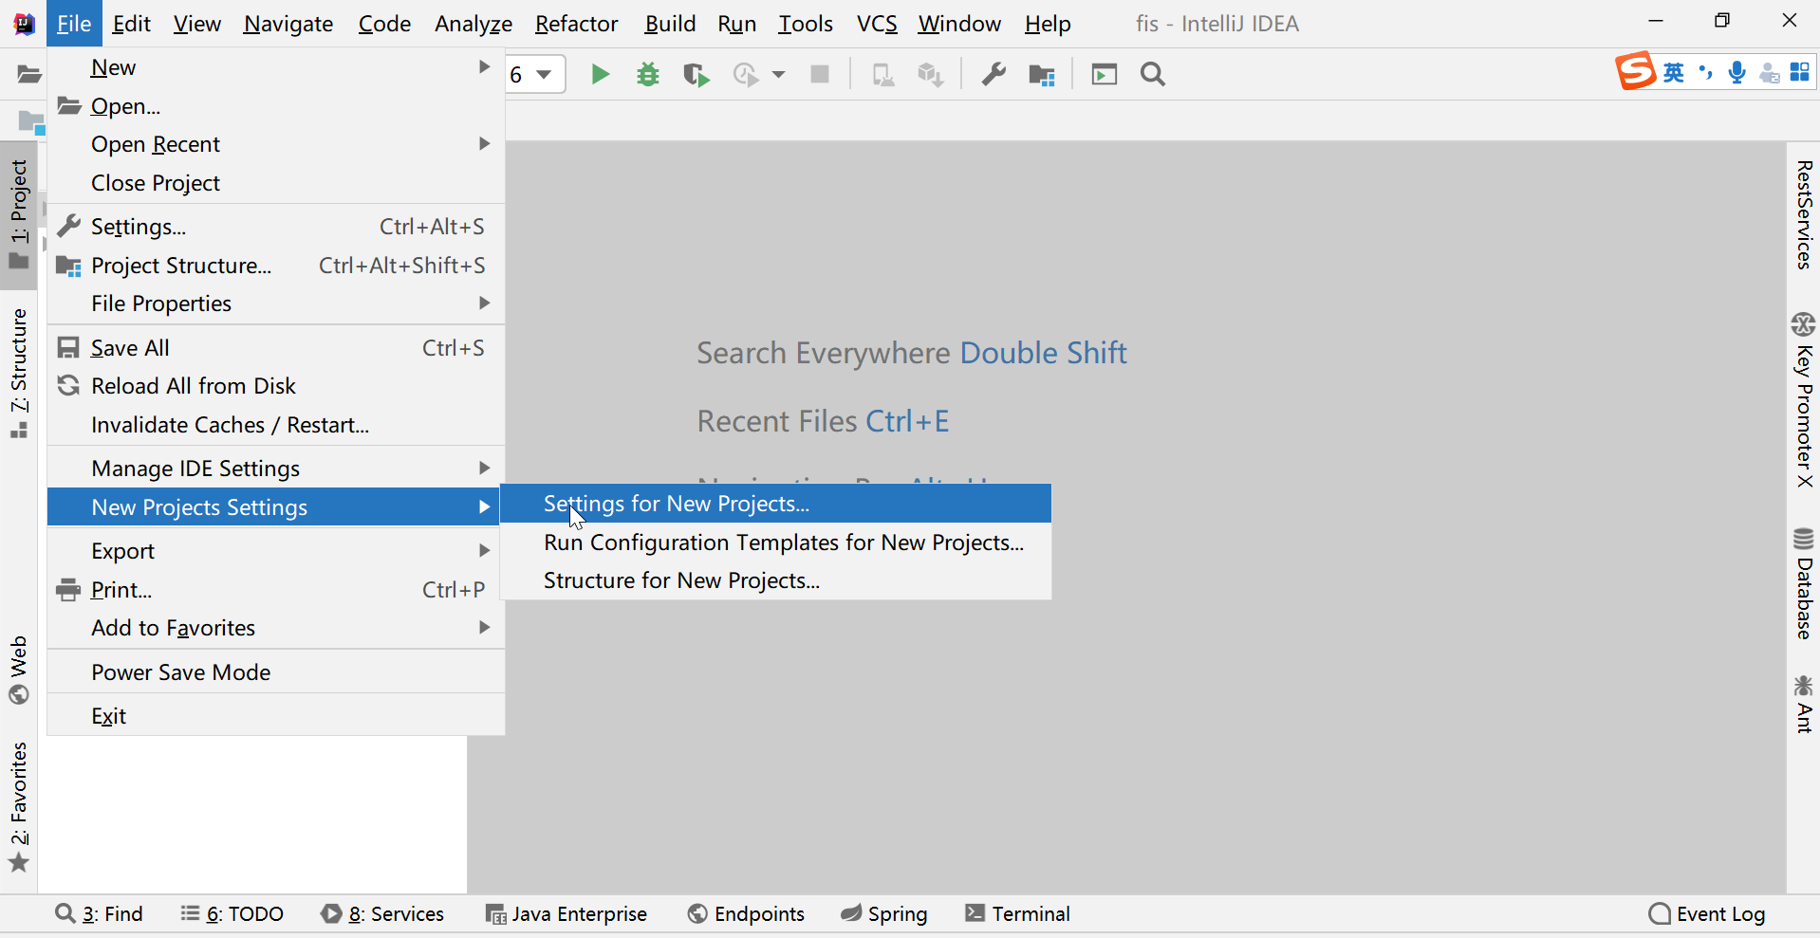This screenshot has width=1820, height=938.
Task: Click the profiler run icon
Action: point(747,74)
